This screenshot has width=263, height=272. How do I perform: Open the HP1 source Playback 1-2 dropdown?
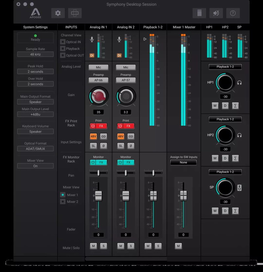pos(225,67)
